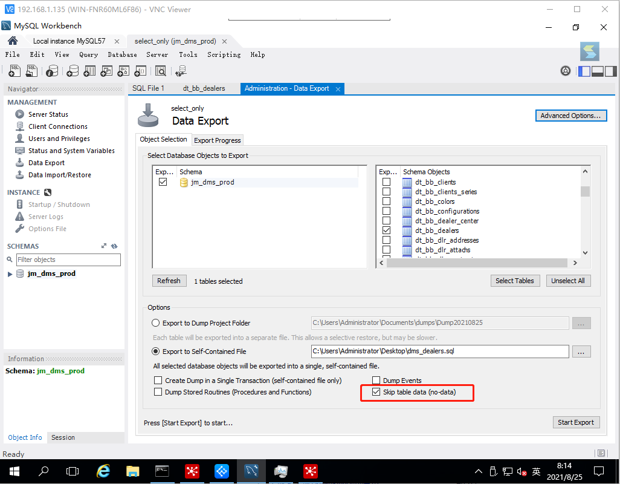
Task: Open preferences gear icon at top right
Action: tap(566, 71)
